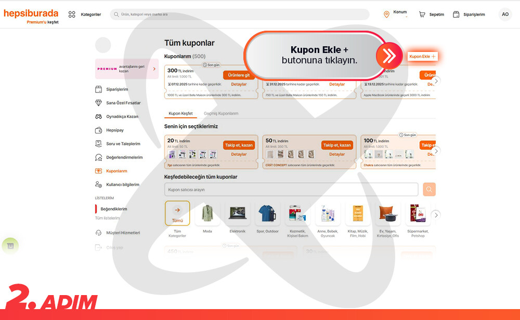Open Sepetim shopping cart

pos(432,15)
